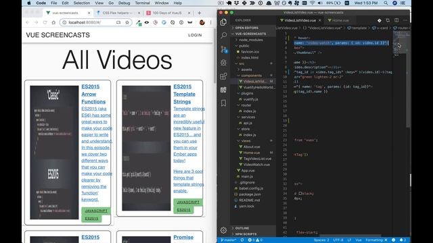Open the Debug menu in menu bar
This screenshot has height=243, width=433.
pyautogui.click(x=124, y=3)
